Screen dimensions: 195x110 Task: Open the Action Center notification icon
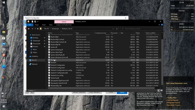click(4, 107)
